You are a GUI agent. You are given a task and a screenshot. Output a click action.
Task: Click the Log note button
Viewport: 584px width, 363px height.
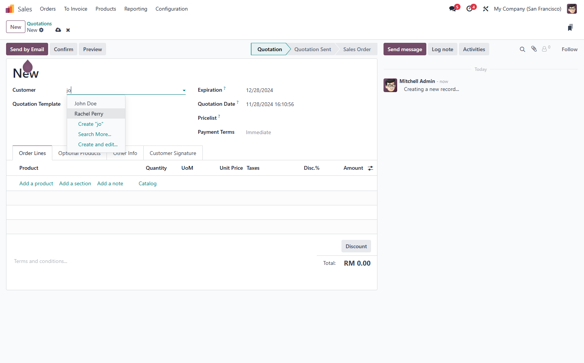point(442,49)
